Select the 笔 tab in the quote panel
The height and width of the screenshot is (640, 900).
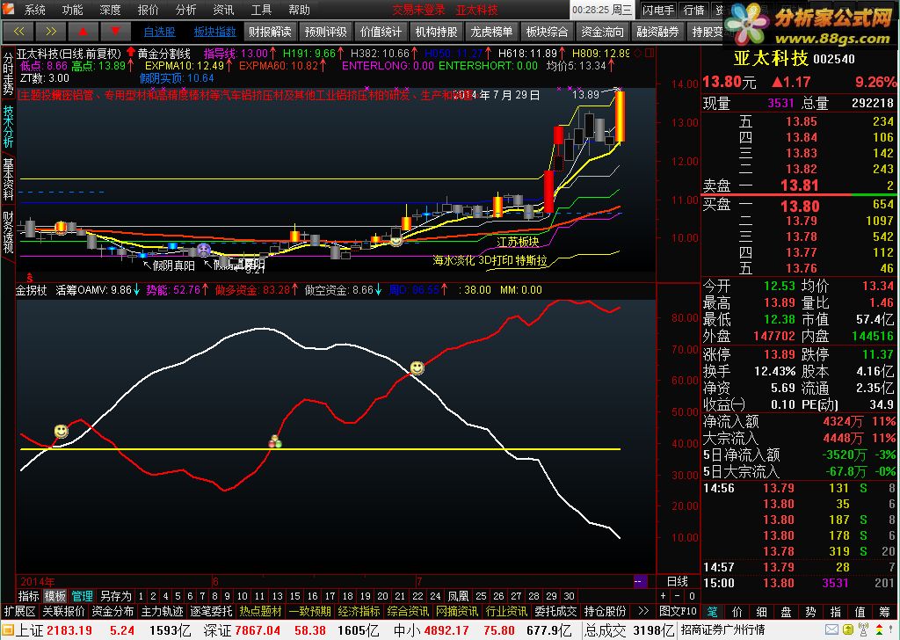pos(712,612)
